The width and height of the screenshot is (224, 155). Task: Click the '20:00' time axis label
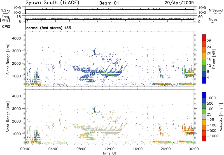coord(166,149)
